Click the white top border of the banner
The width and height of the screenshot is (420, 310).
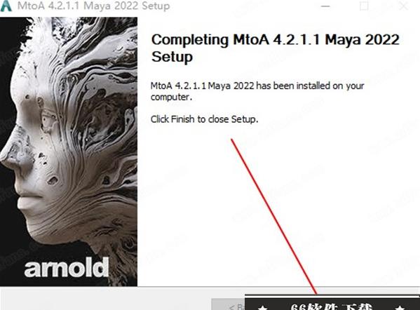(332, 296)
